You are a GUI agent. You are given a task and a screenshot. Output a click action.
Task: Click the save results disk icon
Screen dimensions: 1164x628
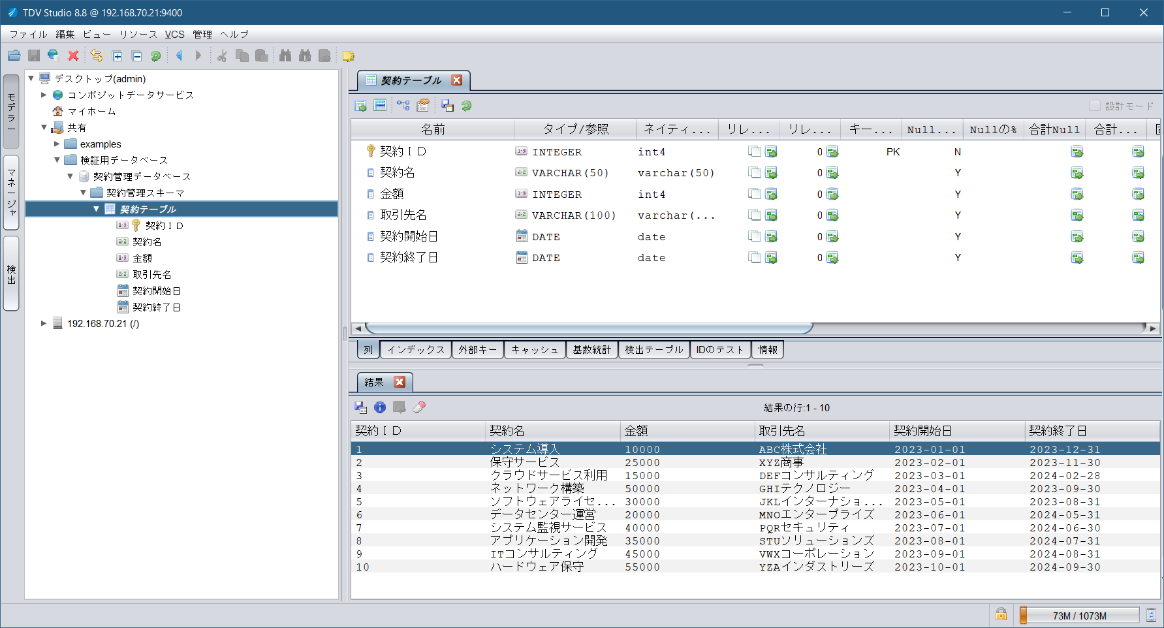coord(361,407)
